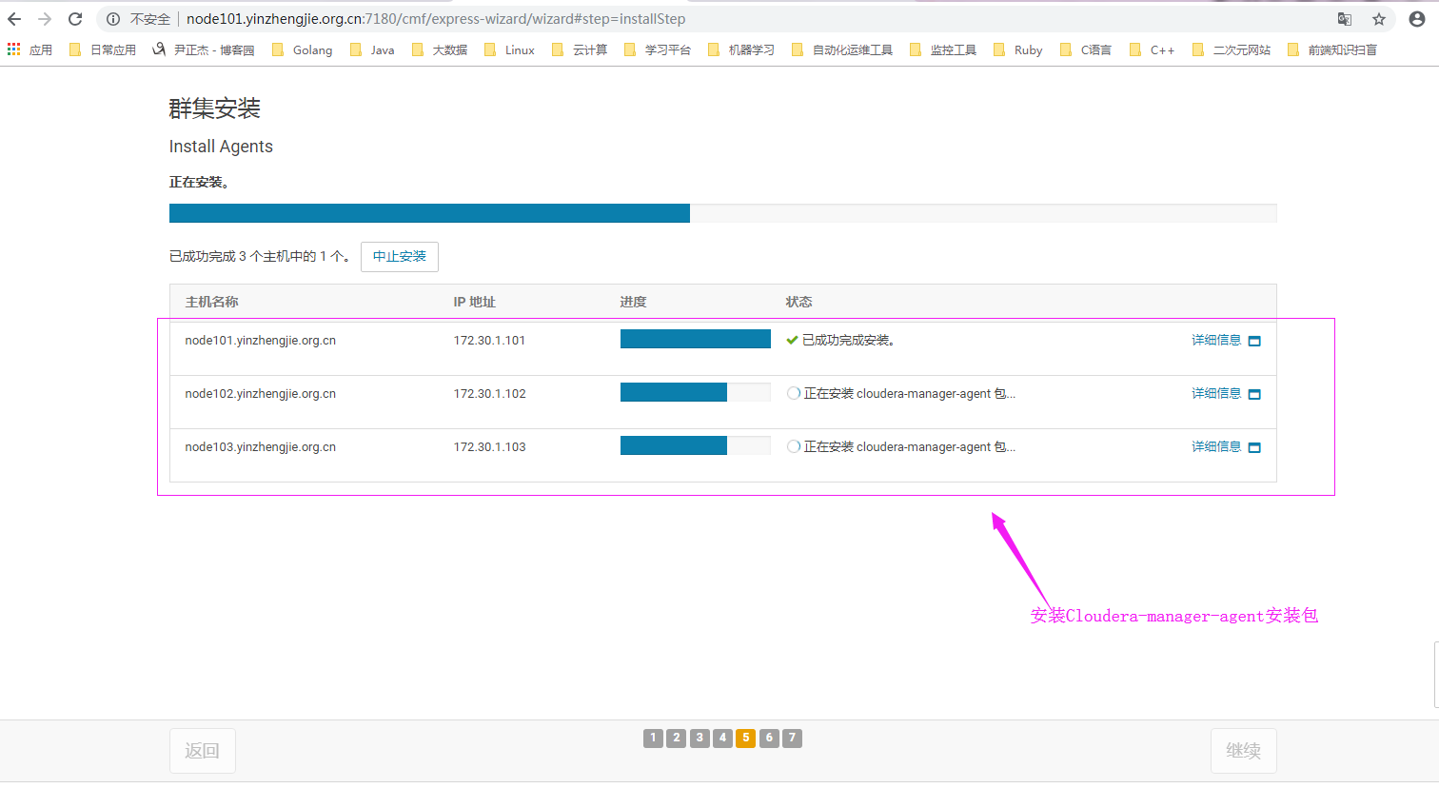Select IP address 172.30.1.102

489,393
